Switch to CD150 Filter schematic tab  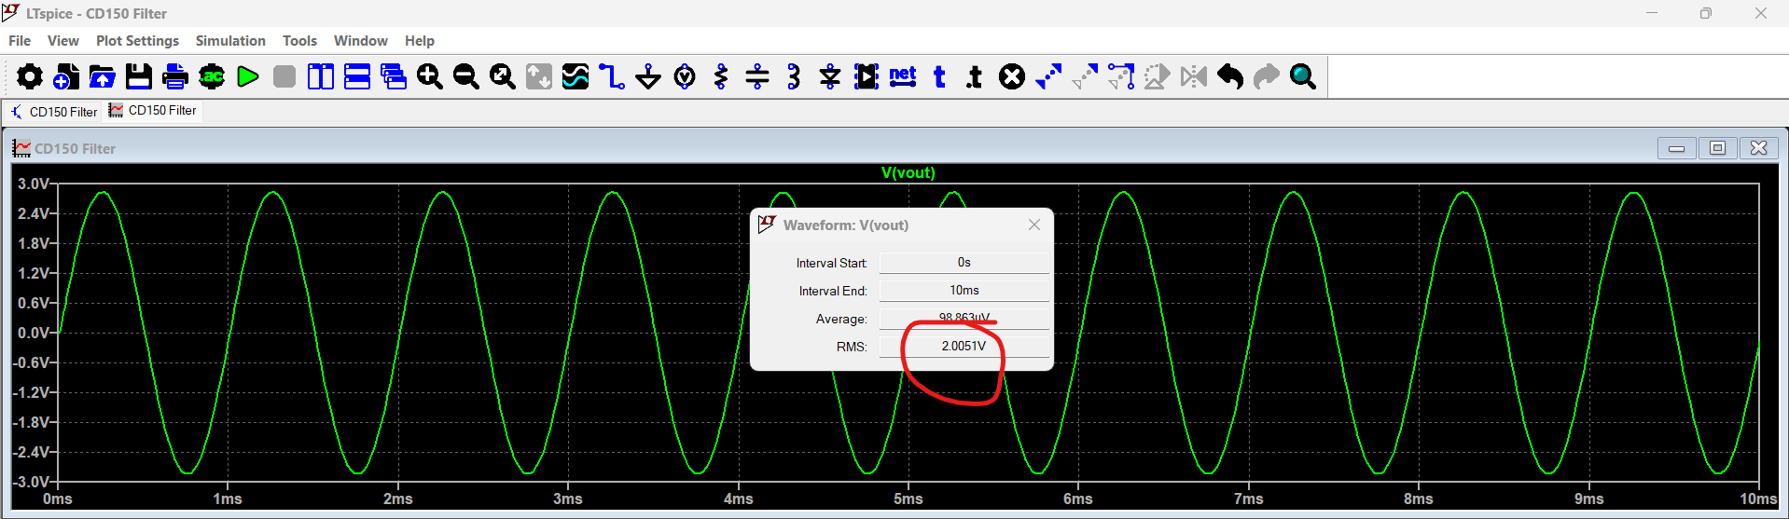[54, 112]
